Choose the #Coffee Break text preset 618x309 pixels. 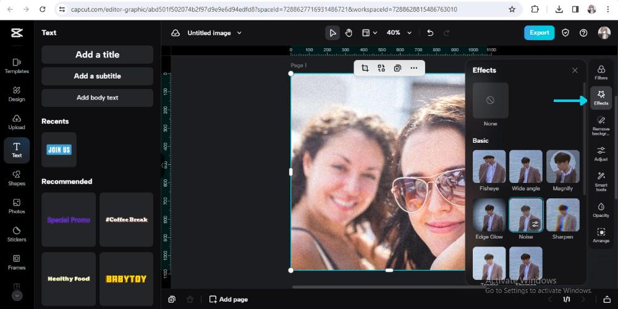[x=126, y=219]
